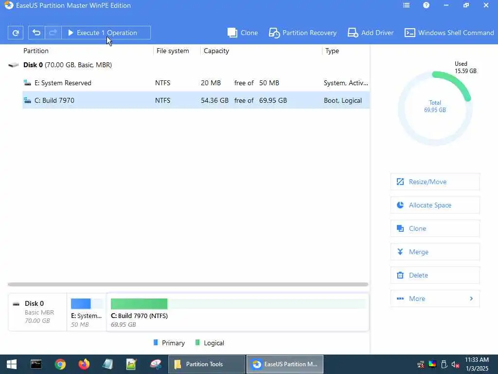Viewport: 498px width, 374px height.
Task: Launch Firefox from the taskbar
Action: tap(84, 364)
